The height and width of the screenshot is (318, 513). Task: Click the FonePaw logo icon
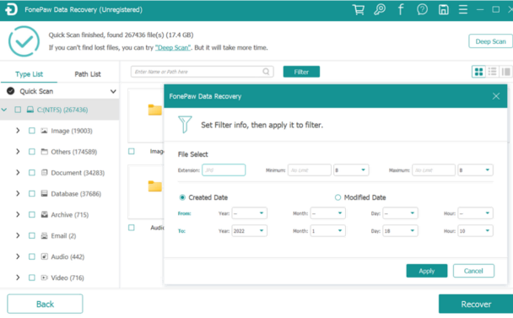point(11,9)
